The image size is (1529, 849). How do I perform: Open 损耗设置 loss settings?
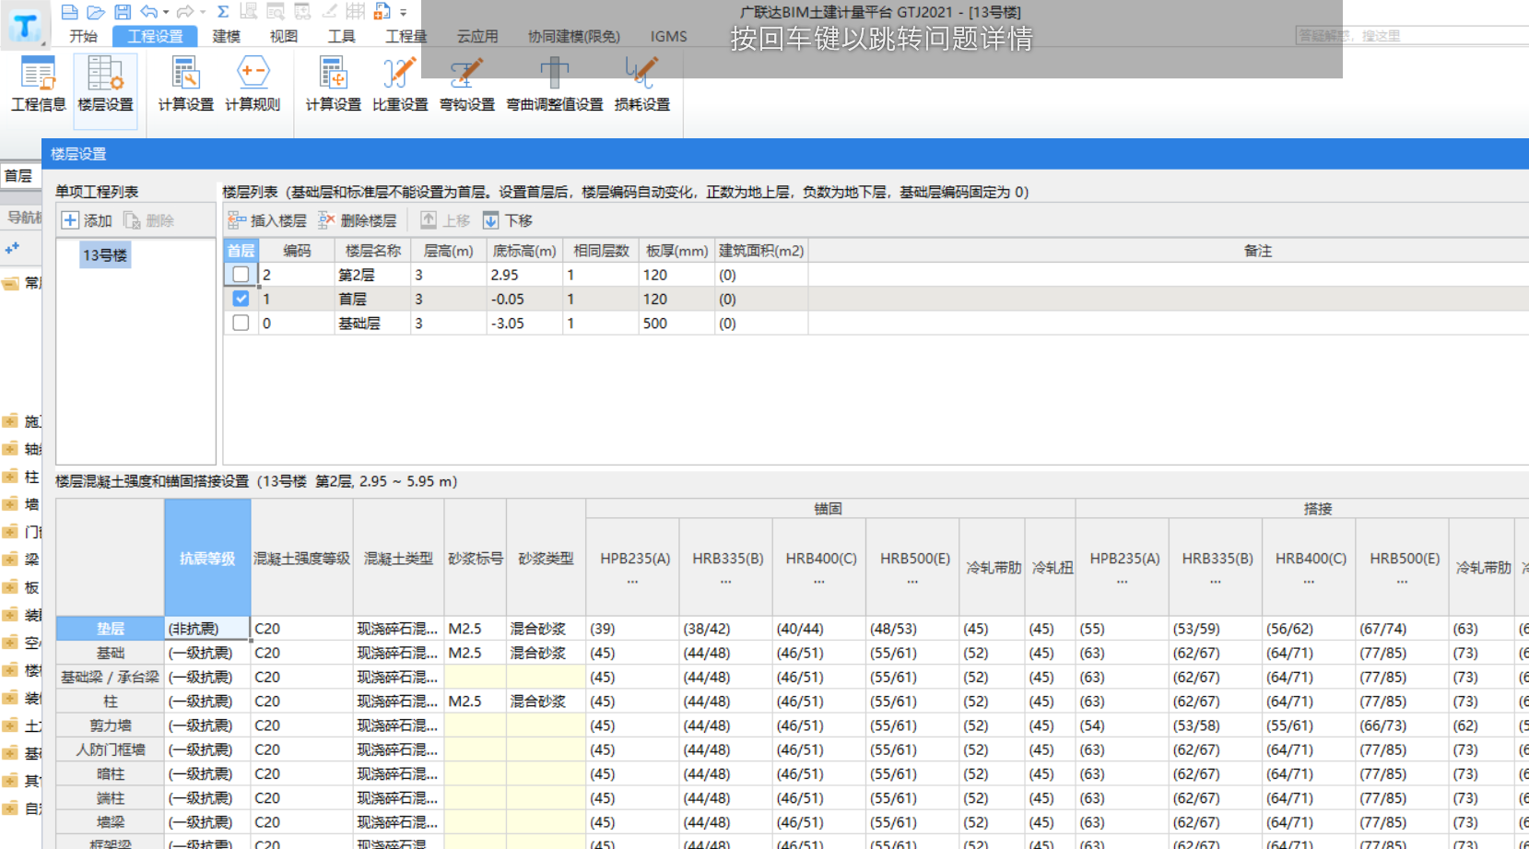point(642,85)
